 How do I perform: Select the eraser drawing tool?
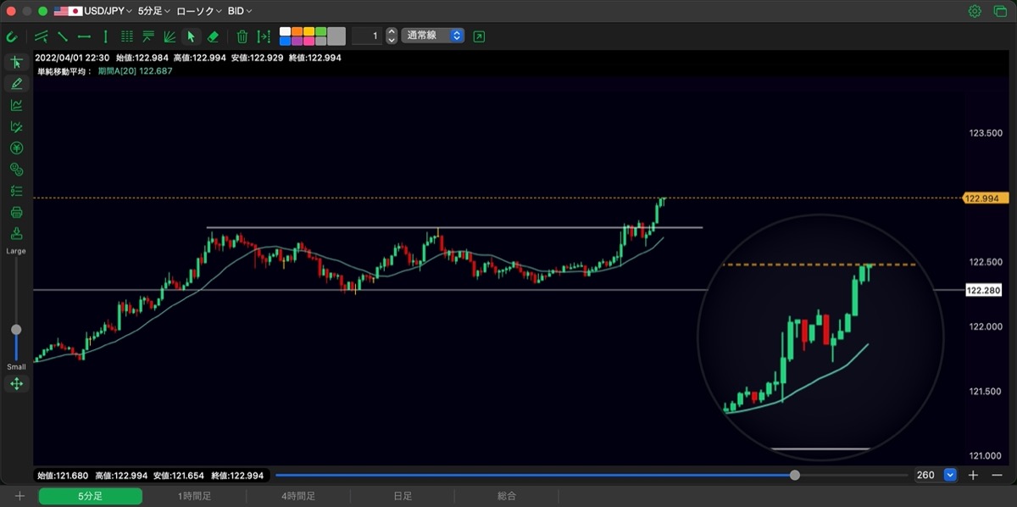[214, 36]
